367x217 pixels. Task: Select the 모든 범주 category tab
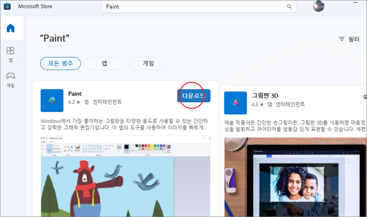pos(60,63)
